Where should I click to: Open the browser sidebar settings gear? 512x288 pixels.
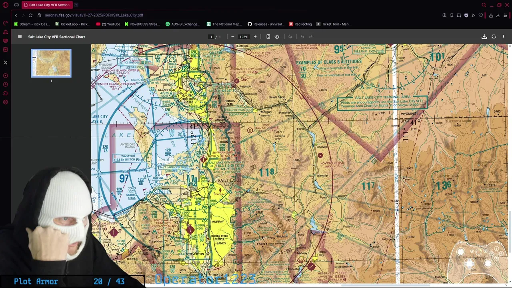point(6,102)
